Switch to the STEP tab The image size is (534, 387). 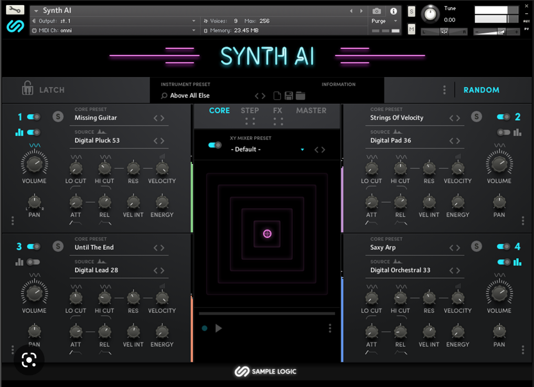coord(250,110)
